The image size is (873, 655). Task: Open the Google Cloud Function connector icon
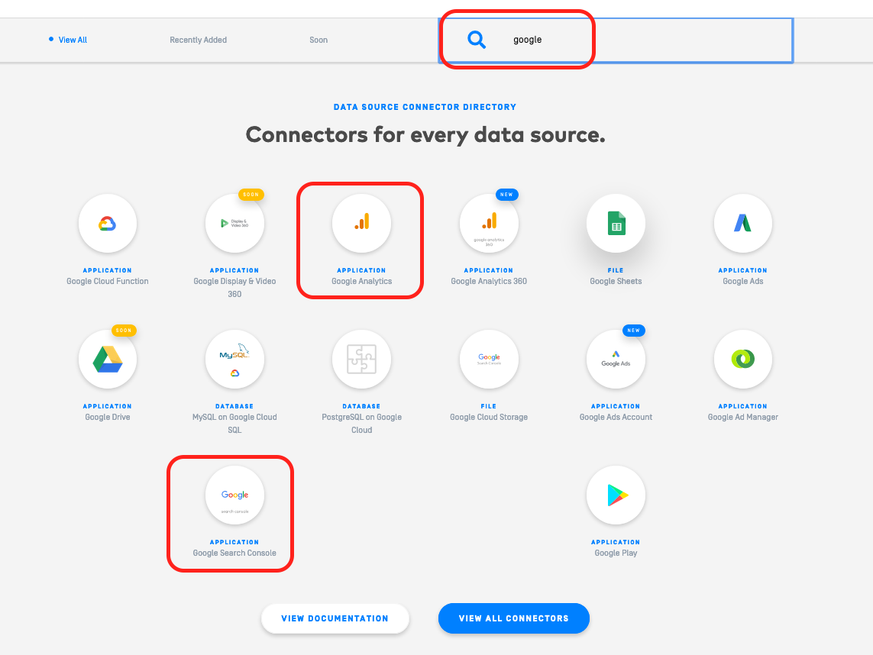pos(108,223)
